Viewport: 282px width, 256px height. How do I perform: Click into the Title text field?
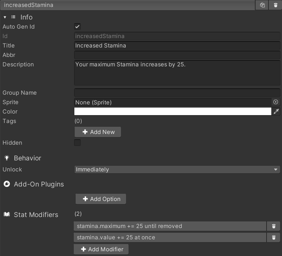tap(177, 46)
